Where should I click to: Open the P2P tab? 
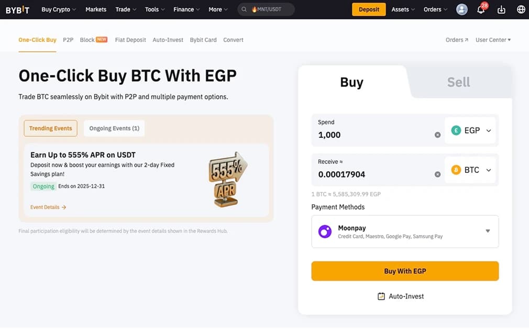68,40
